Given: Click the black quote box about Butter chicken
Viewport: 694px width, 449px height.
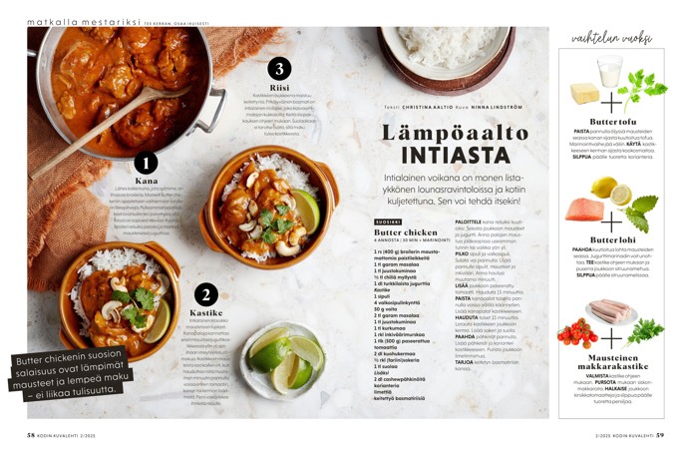Looking at the screenshot, I should tap(71, 372).
